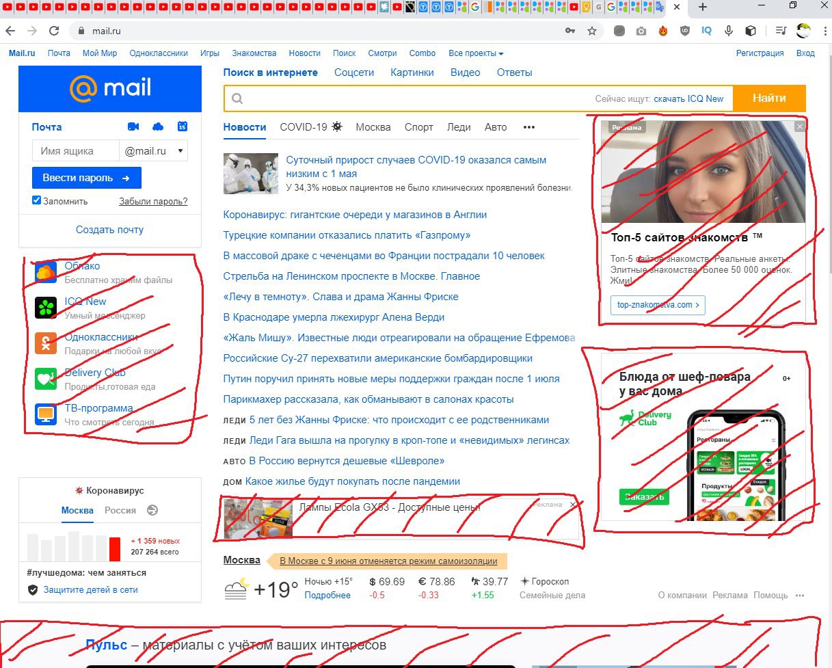
Task: Open the cloud icon in mail box
Action: pos(158,126)
